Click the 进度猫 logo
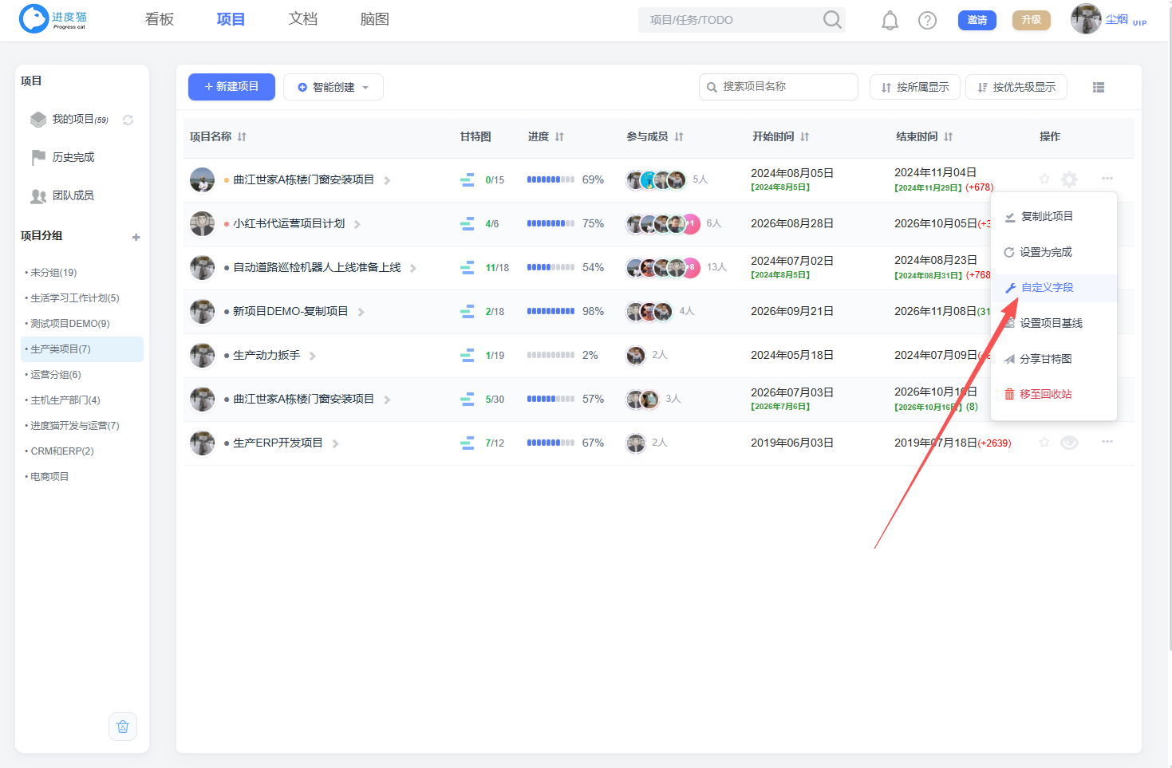Viewport: 1172px width, 768px height. (x=53, y=19)
